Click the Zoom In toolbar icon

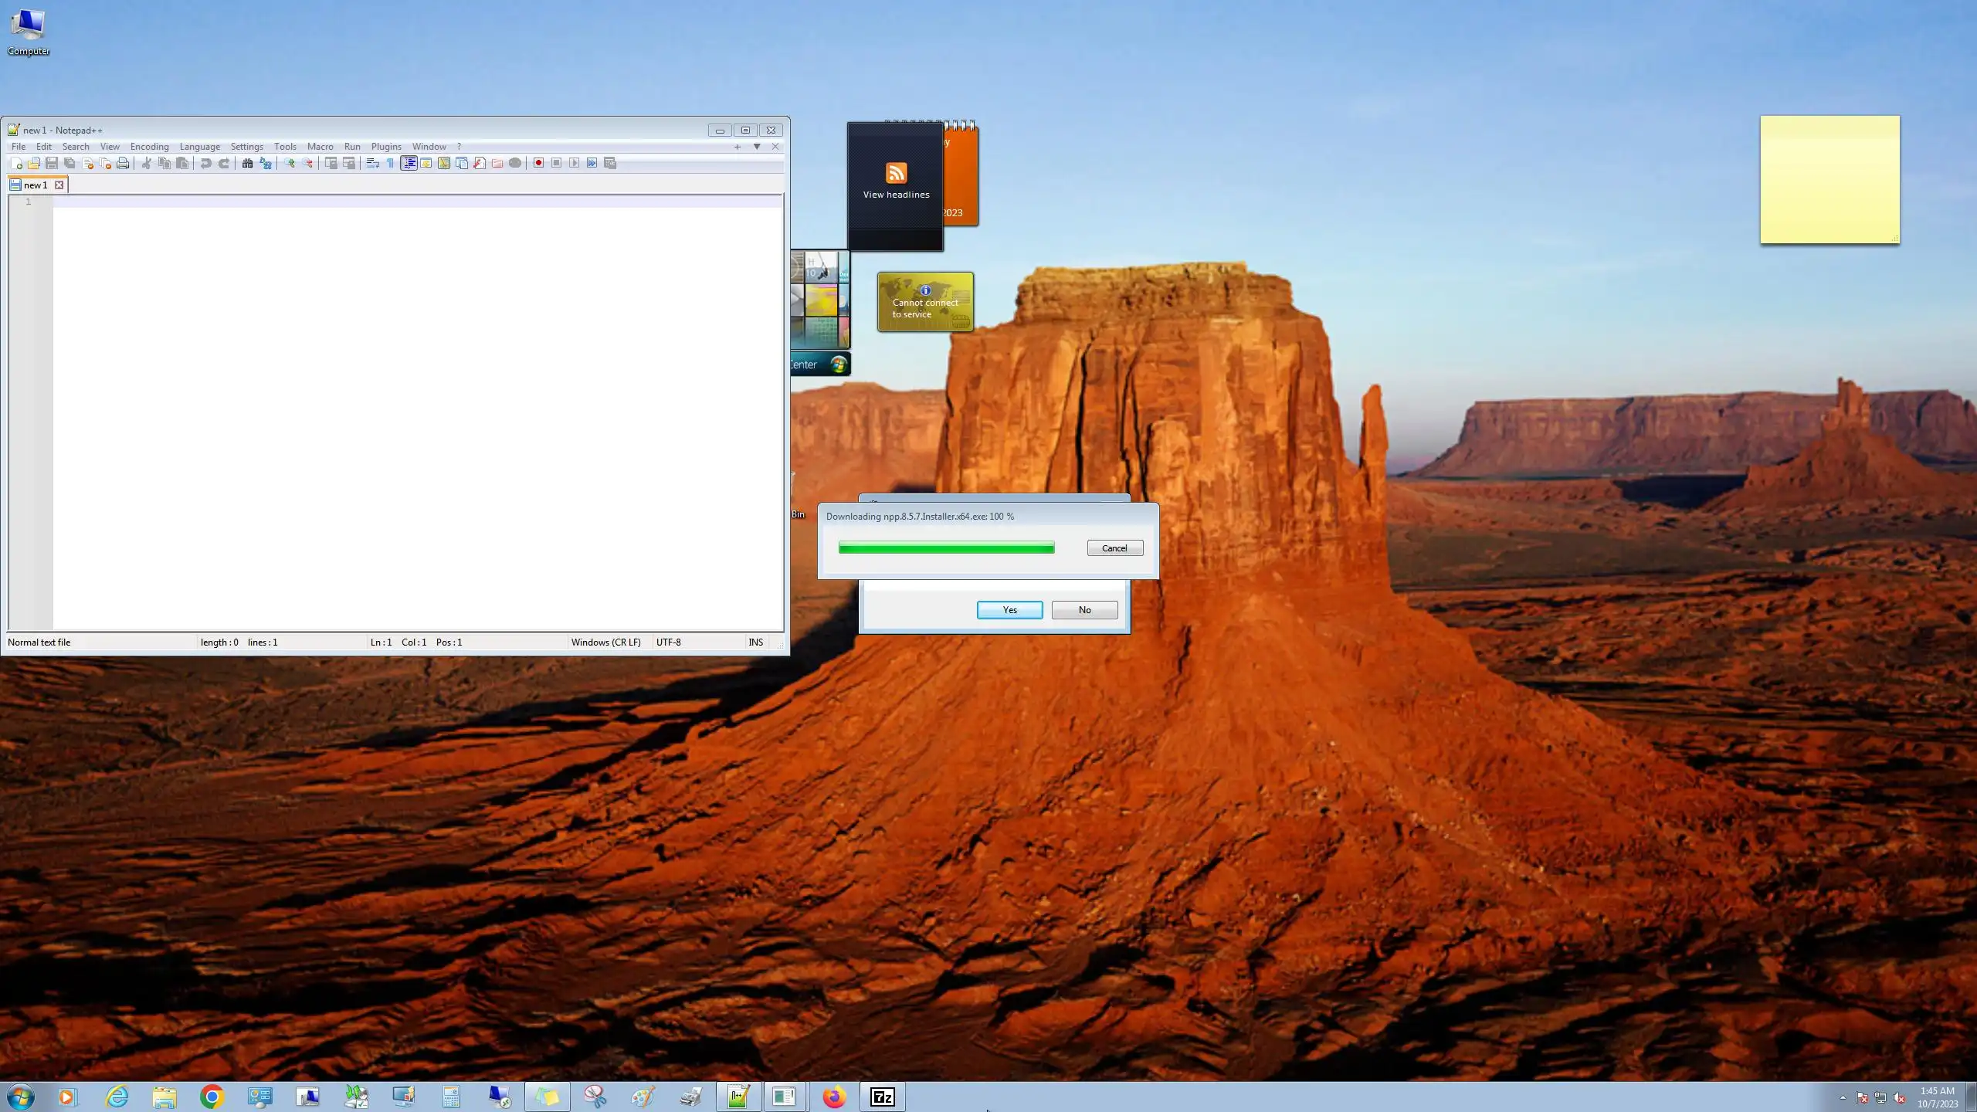click(x=290, y=163)
